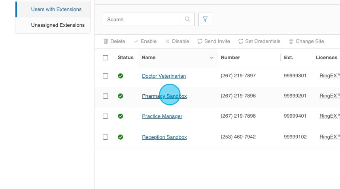Viewport: 340px width, 189px height.
Task: Open RingEX license for Doctor Veterinarian
Action: (x=329, y=76)
